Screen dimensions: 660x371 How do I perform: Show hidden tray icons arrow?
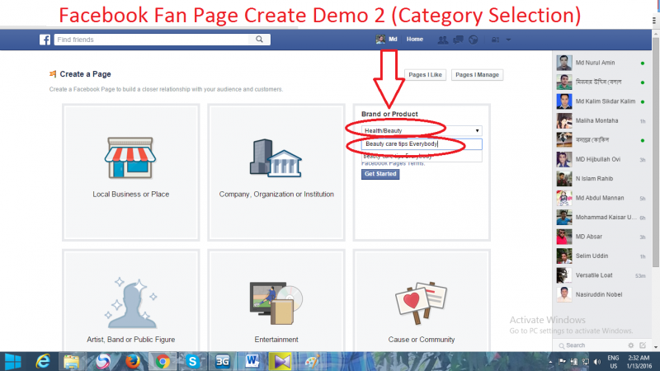pyautogui.click(x=550, y=362)
